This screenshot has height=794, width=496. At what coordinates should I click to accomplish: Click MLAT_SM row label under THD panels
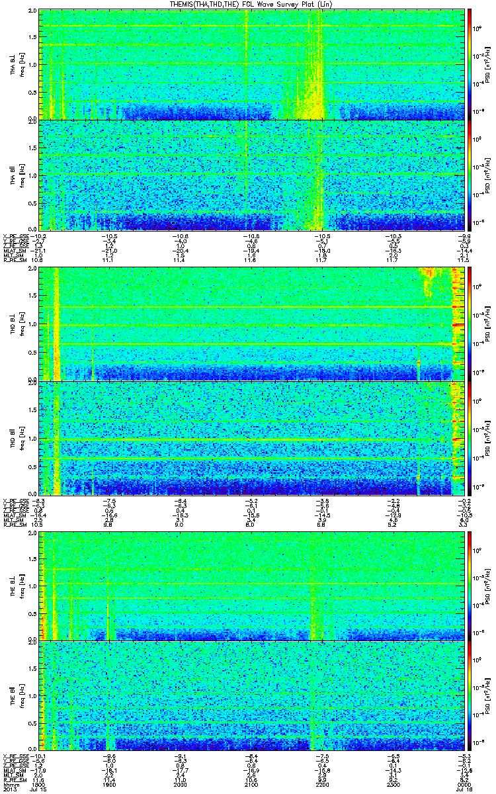(15, 514)
